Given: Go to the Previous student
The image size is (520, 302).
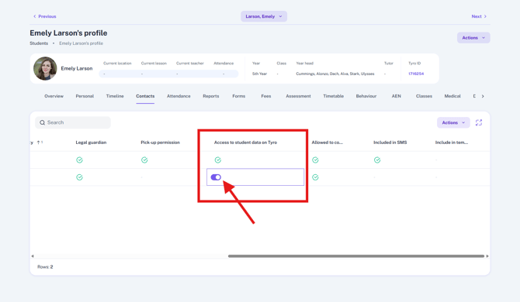Looking at the screenshot, I should (45, 16).
